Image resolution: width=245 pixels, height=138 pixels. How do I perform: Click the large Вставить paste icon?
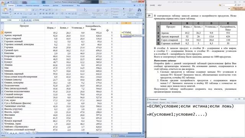[5, 10]
